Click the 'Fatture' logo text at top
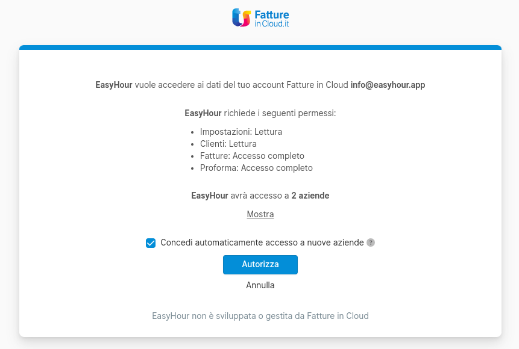 [x=272, y=14]
